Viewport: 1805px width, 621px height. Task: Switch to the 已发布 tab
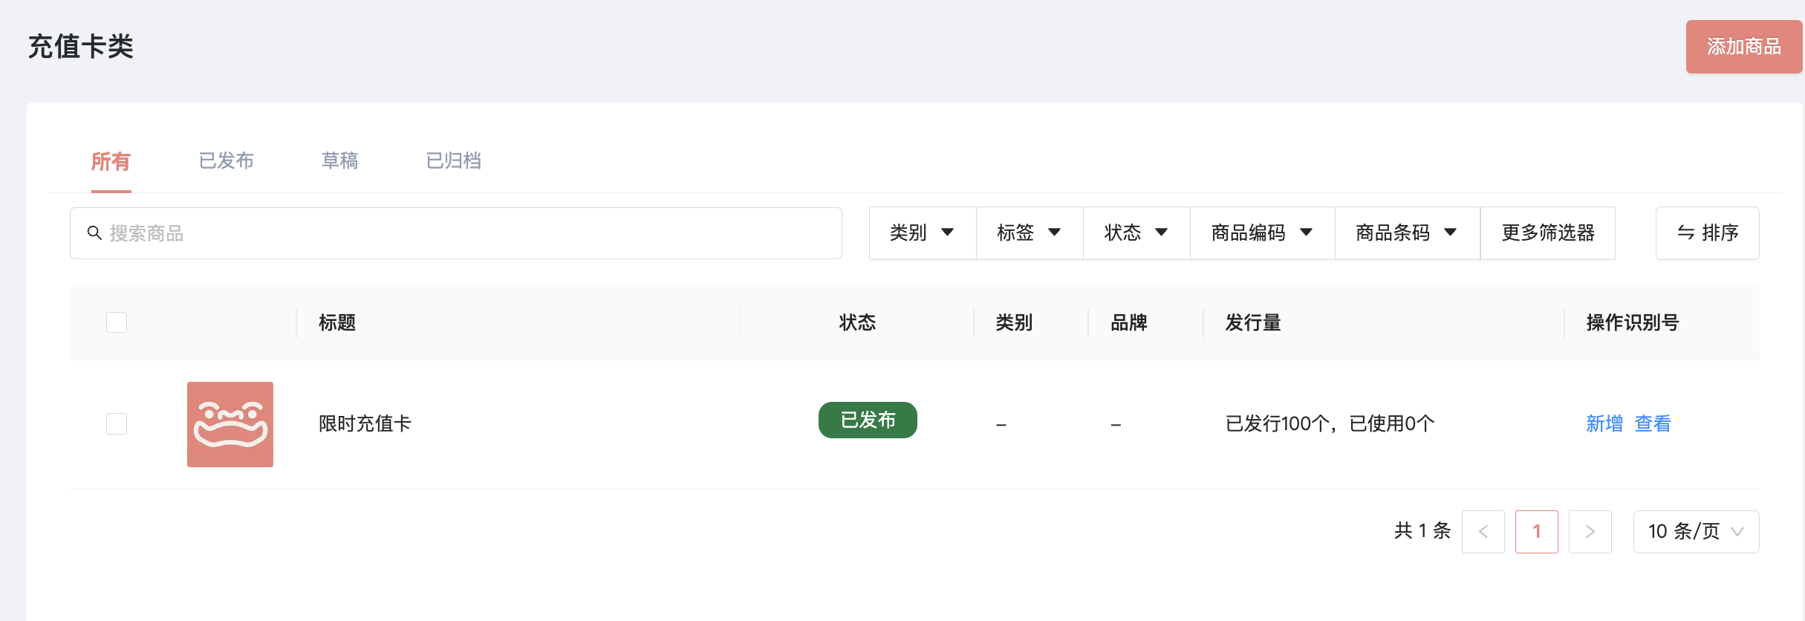click(x=227, y=161)
